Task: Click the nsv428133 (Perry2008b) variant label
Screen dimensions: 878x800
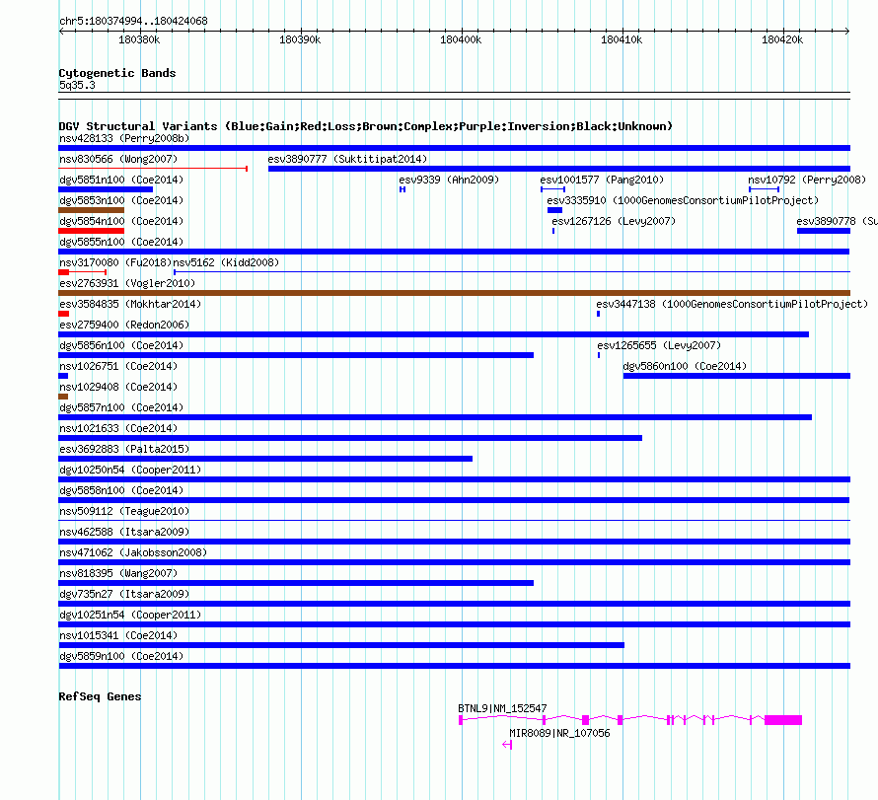Action: coord(124,138)
